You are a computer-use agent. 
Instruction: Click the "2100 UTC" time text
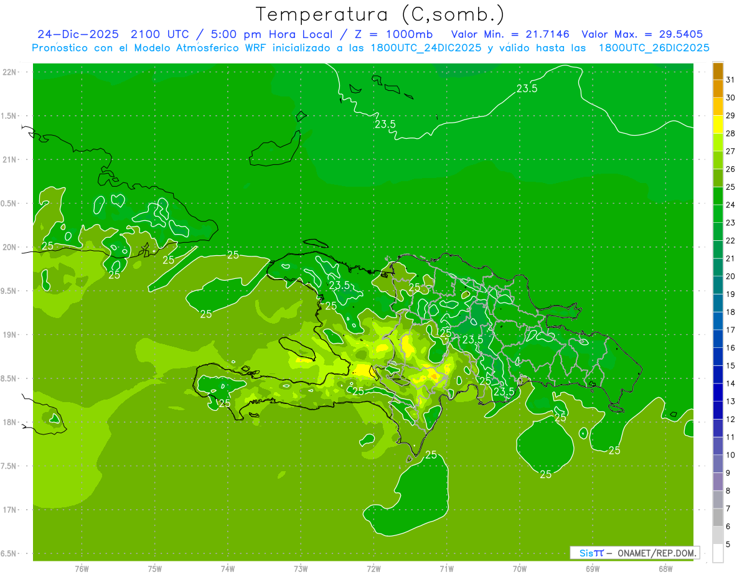[162, 34]
